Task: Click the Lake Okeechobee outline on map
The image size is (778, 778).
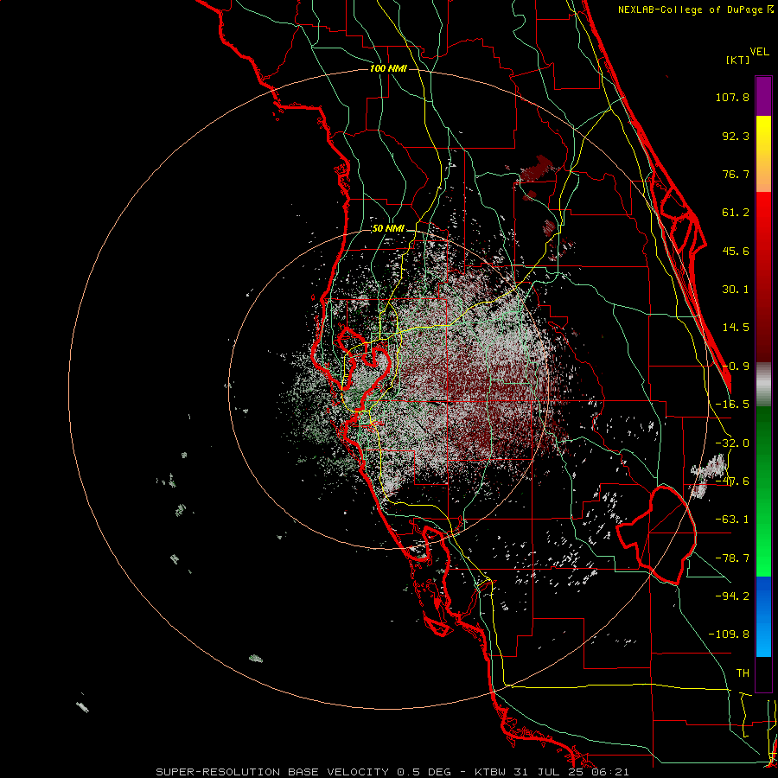Action: (656, 535)
